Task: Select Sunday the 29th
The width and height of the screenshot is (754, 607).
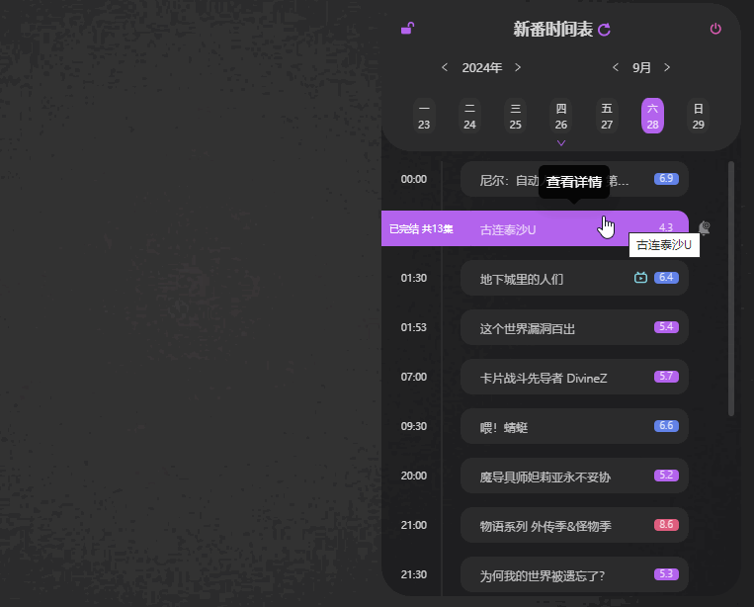Action: pos(698,117)
